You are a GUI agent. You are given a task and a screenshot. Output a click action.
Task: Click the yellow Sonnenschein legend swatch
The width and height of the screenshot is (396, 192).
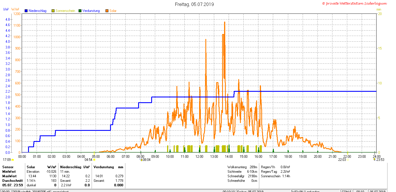53,11
